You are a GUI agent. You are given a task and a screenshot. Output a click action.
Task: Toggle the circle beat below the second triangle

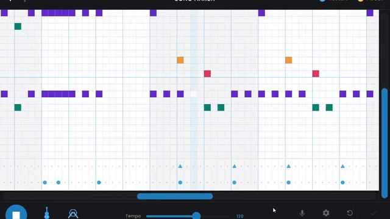(x=234, y=182)
